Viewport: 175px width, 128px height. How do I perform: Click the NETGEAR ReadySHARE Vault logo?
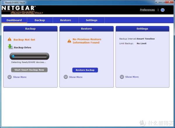22,10
